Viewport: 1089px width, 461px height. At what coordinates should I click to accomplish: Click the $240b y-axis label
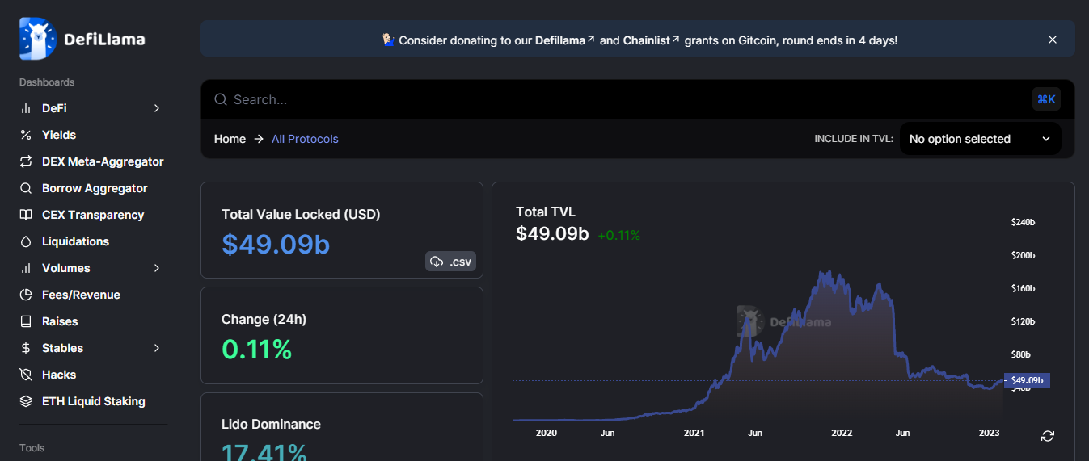1023,222
